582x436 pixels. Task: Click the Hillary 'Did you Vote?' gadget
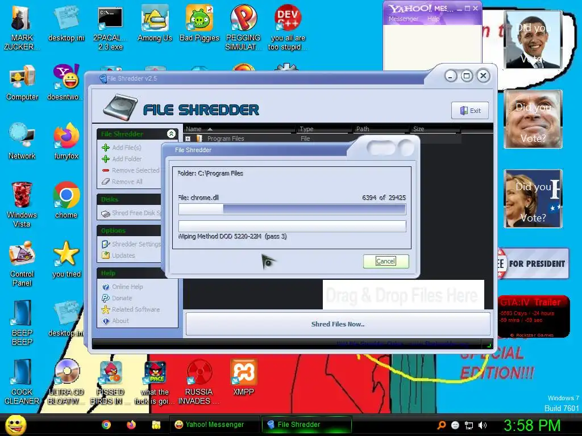tap(533, 199)
